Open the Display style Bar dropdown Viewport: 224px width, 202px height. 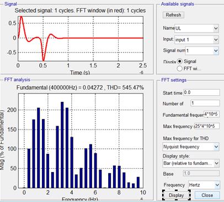(x=191, y=163)
